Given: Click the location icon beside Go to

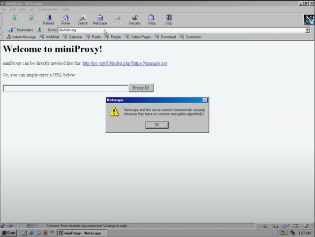Looking at the screenshot, I should 39,30.
